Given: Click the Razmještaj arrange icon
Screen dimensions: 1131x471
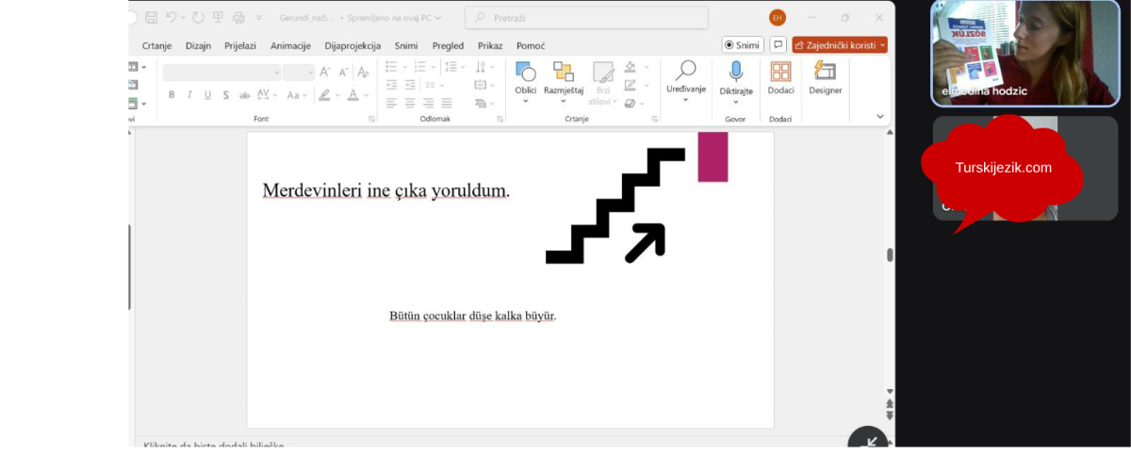Looking at the screenshot, I should point(563,77).
